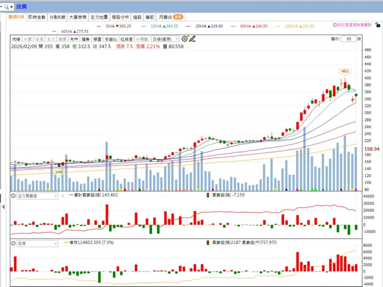This screenshot has width=383, height=287.
Task: Toggle the 布林 bands button
Action: (x=74, y=39)
